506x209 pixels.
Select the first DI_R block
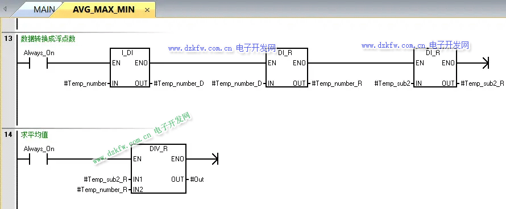point(287,68)
